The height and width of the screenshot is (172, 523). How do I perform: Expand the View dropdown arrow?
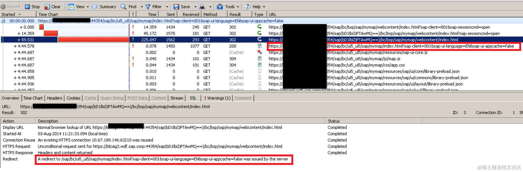click(x=88, y=7)
